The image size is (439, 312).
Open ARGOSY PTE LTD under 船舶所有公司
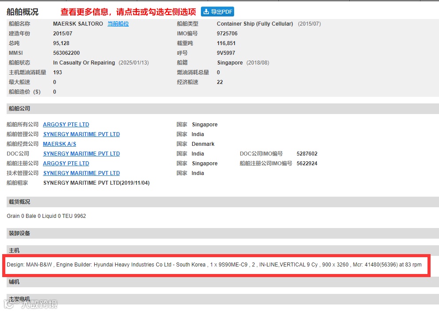click(66, 125)
